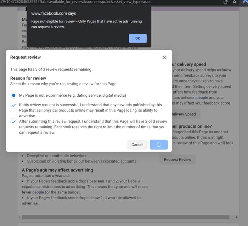Click the Request Review button on page
248x226 pixels.
click(x=177, y=159)
